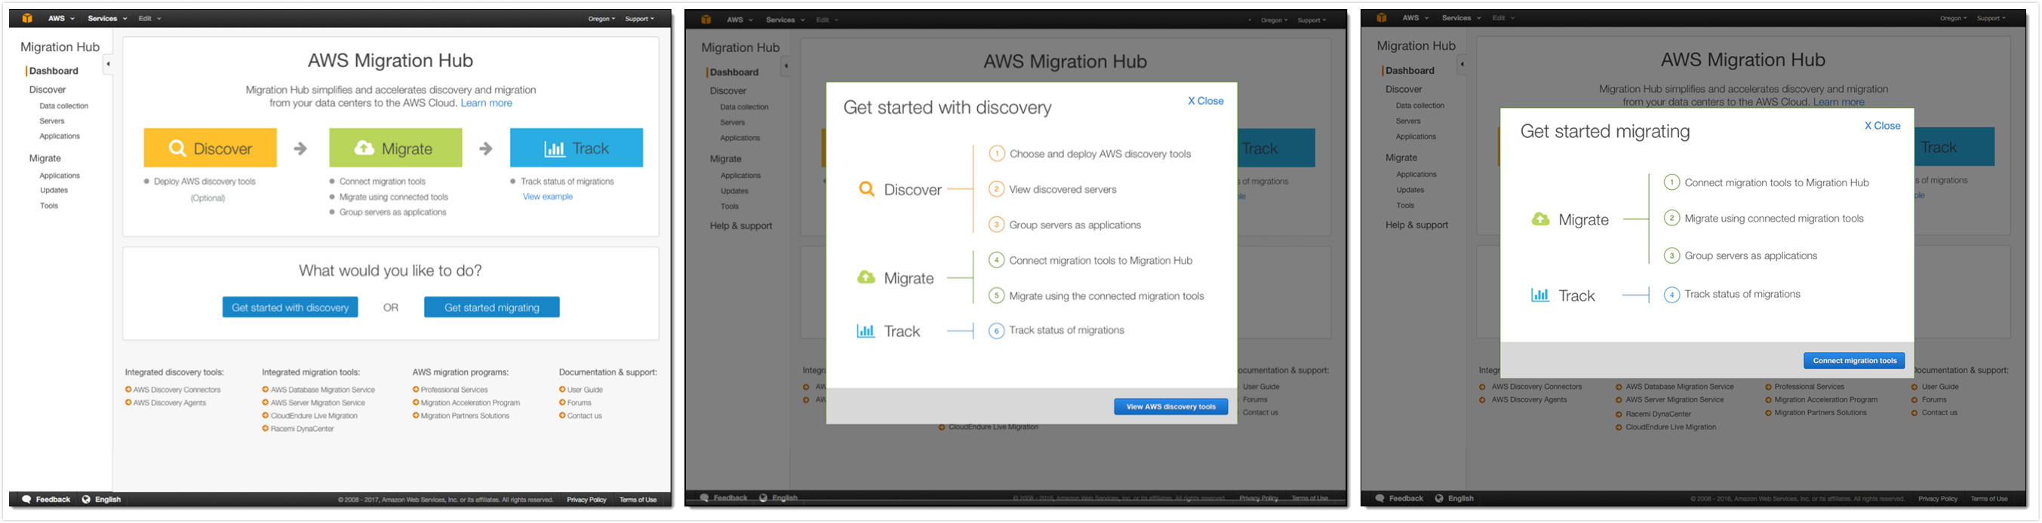Open Oregon region dropdown above discovery dialog
The height and width of the screenshot is (523, 2042).
pyautogui.click(x=1273, y=20)
